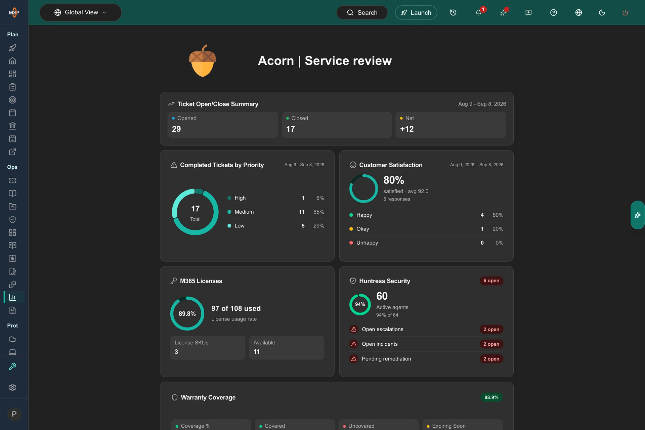Screen dimensions: 645x430
Task: Open the history clock icon
Action: click(453, 12)
